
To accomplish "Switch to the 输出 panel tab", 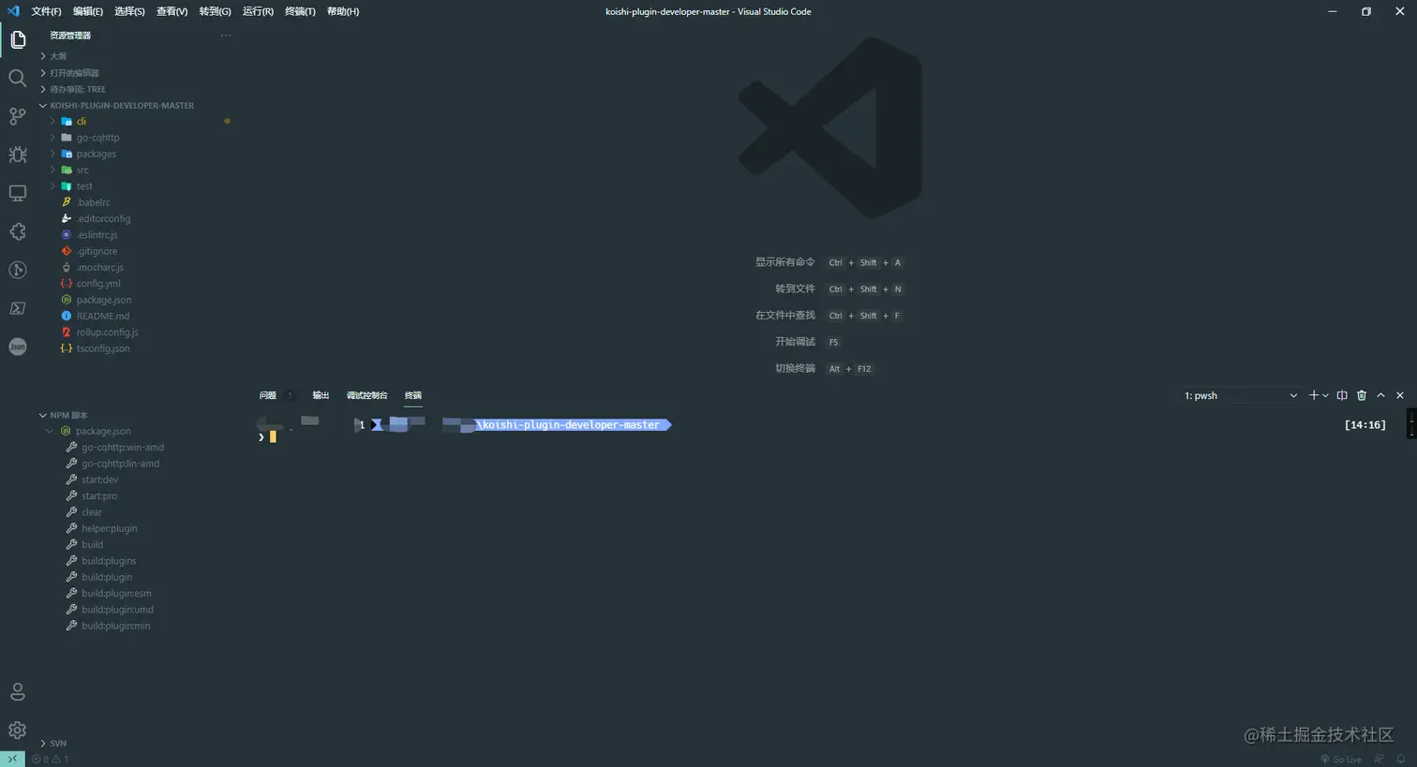I will pos(321,395).
